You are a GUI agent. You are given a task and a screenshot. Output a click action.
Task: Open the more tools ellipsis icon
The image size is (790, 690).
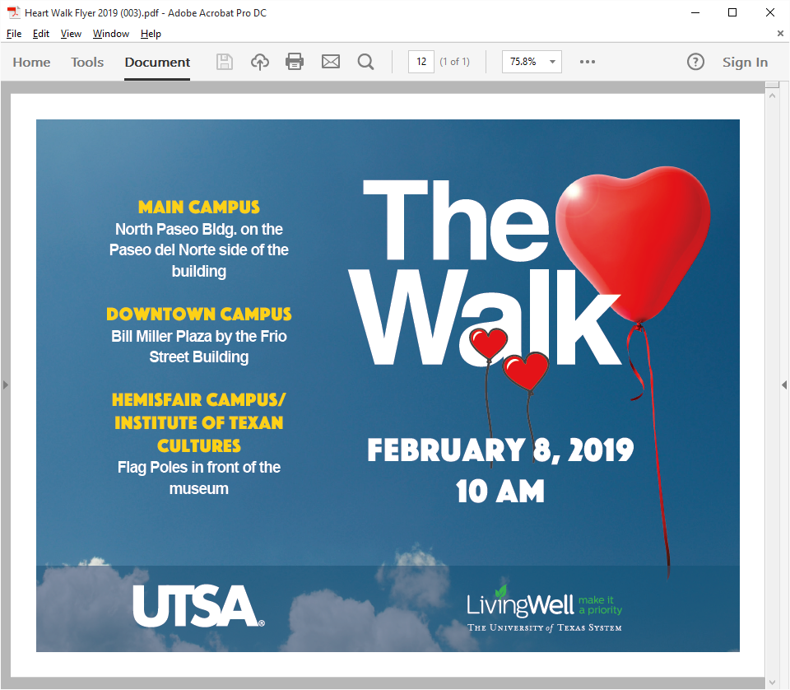[587, 62]
